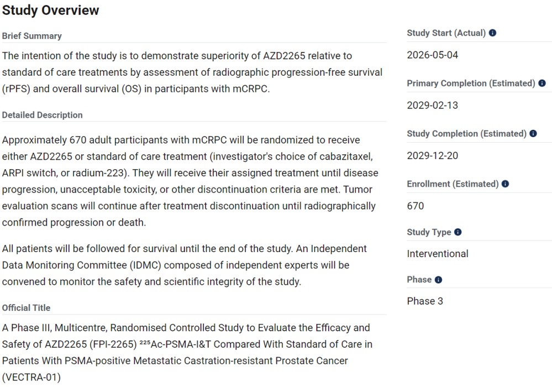Click info icon beside Study Start (Actual)
This screenshot has height=387, width=552.
492,33
